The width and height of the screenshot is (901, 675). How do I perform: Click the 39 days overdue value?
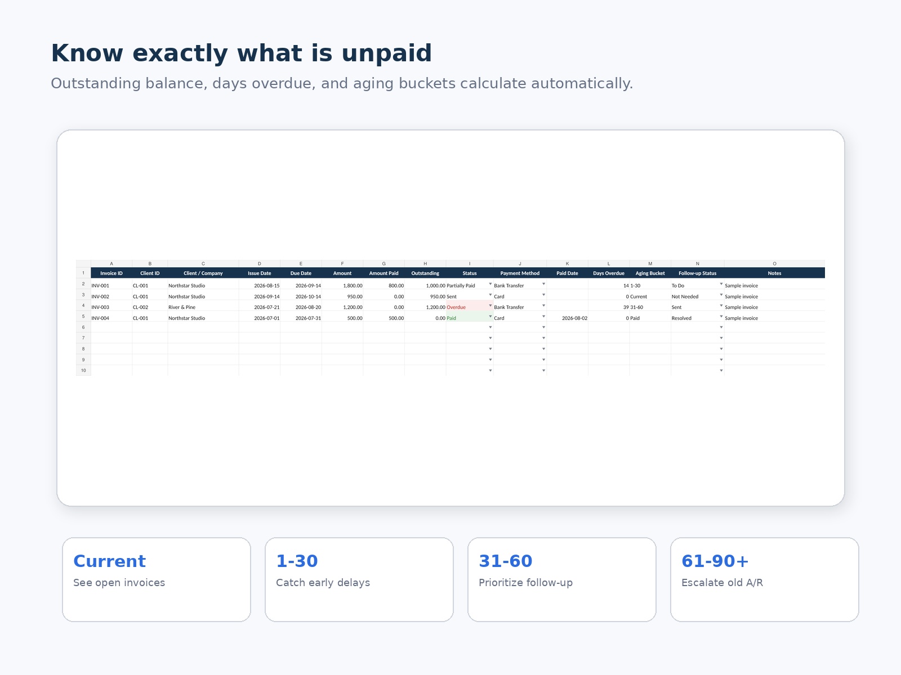coord(609,305)
